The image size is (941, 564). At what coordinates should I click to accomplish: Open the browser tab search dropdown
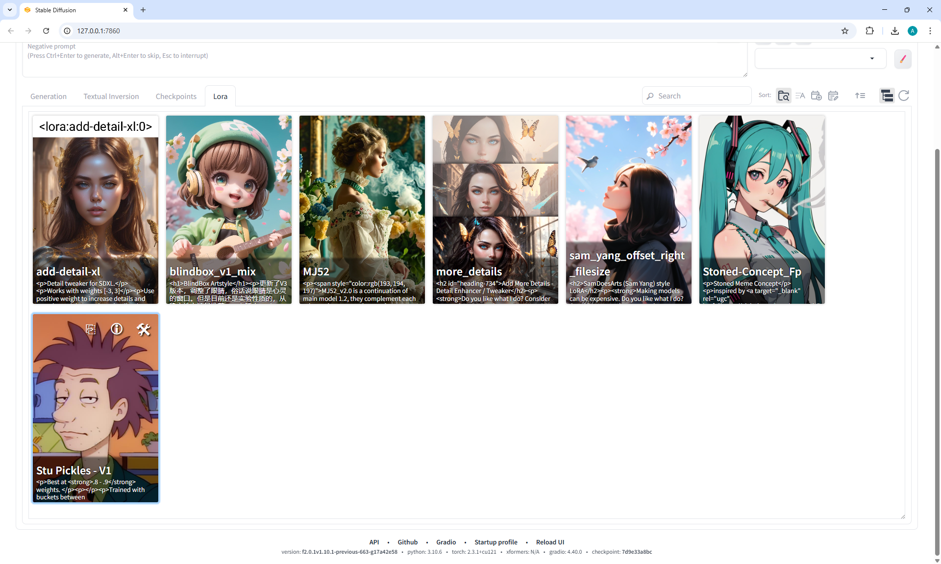pyautogui.click(x=10, y=10)
